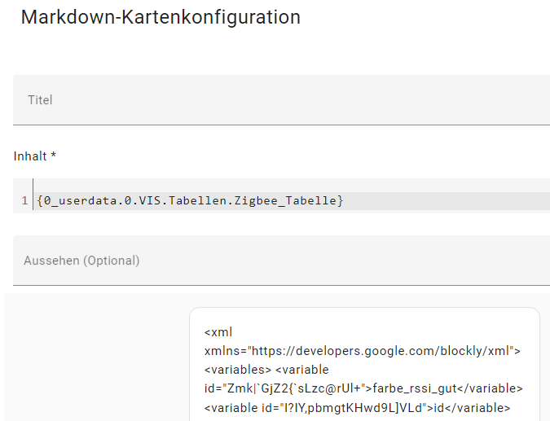Place cursor after the closing curly brace
Image resolution: width=550 pixels, height=421 pixels.
click(x=345, y=200)
